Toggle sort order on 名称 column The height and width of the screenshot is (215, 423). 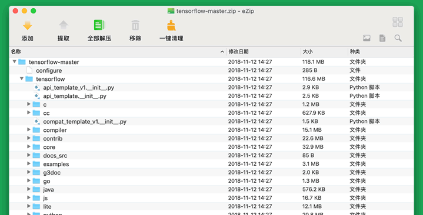(118, 52)
